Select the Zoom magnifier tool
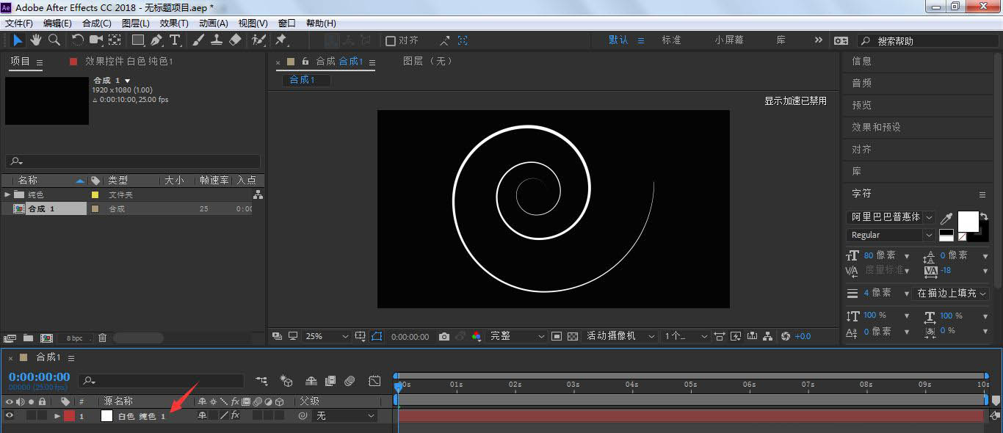 (x=54, y=40)
